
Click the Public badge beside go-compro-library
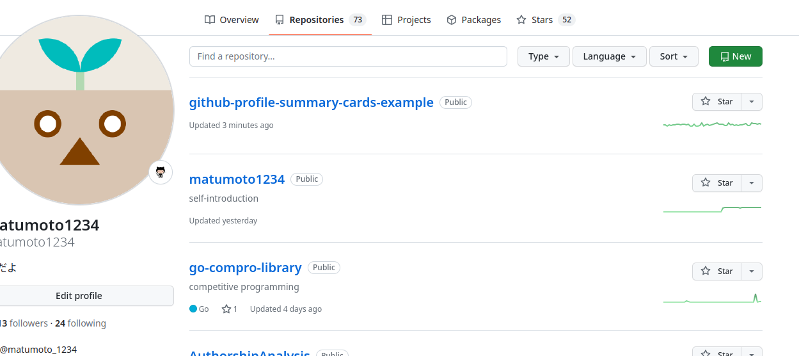click(x=324, y=268)
